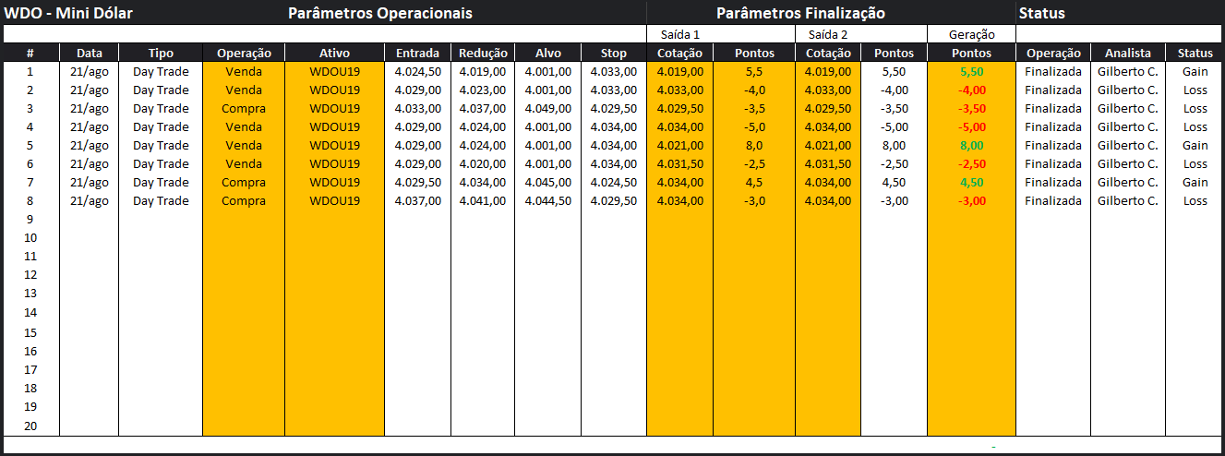Select the Tipo column header
Viewport: 1225px width, 456px height.
[x=161, y=53]
